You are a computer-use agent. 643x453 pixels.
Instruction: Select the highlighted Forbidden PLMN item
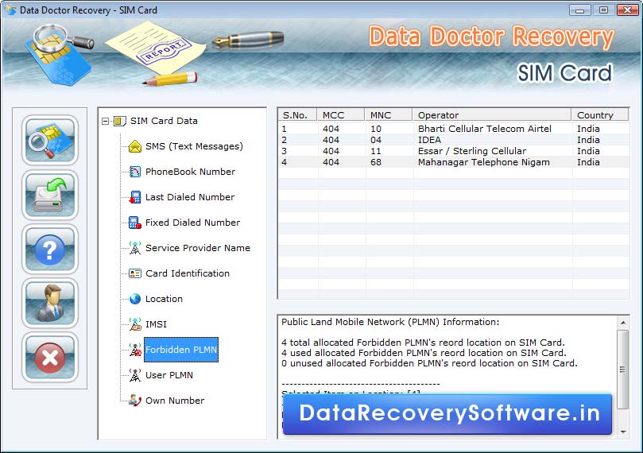[181, 350]
